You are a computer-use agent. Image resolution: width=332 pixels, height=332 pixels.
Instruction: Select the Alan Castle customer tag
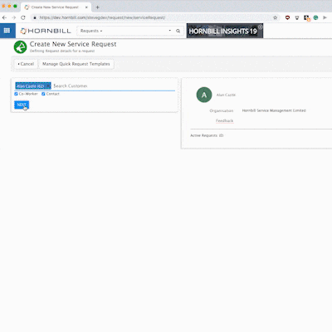33,86
